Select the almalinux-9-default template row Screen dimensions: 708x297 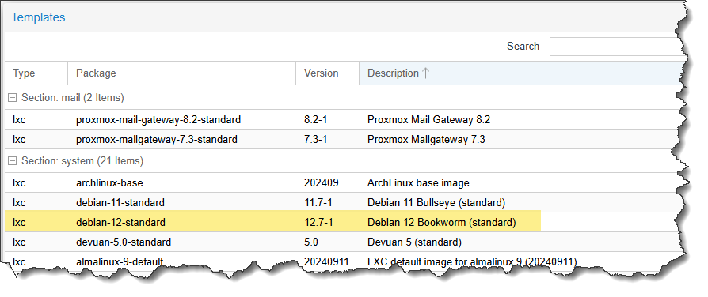point(343,261)
